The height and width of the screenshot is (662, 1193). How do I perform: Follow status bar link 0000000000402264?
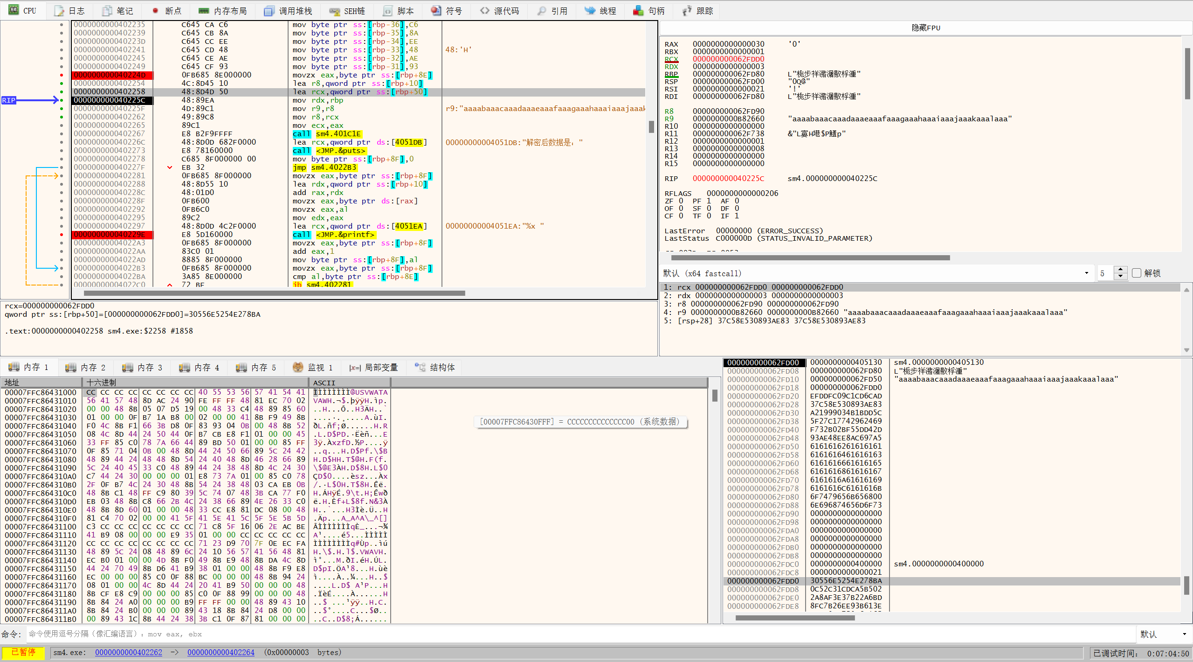[x=221, y=652]
